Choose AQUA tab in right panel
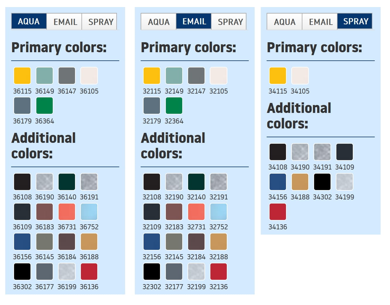The image size is (390, 305). (285, 22)
